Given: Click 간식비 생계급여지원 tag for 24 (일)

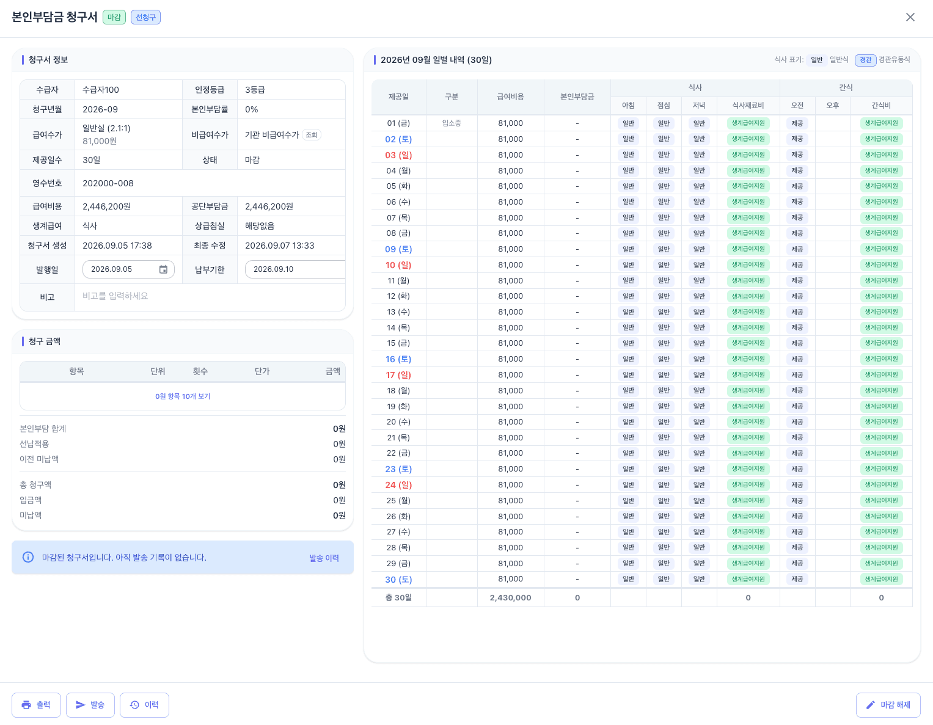Looking at the screenshot, I should click(x=881, y=485).
